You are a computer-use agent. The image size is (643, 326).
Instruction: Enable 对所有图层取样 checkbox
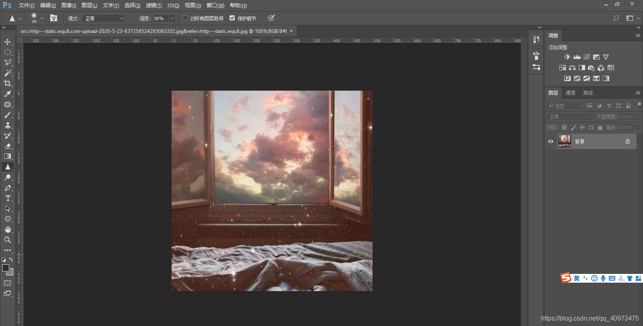(185, 18)
